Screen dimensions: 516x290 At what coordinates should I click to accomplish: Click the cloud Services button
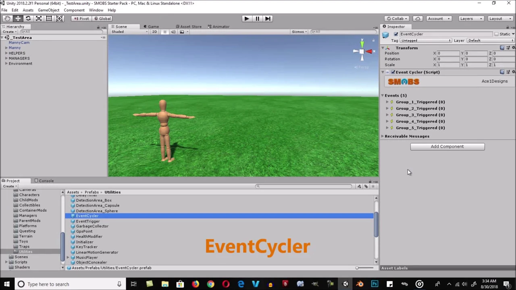(418, 19)
